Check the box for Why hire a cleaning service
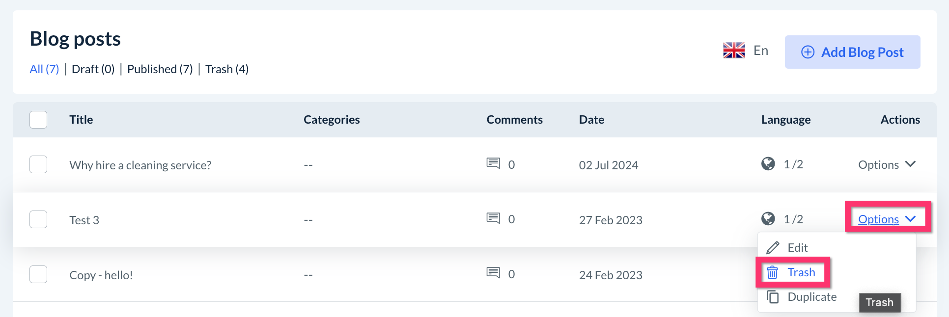Viewport: 949px width, 317px height. pos(38,164)
